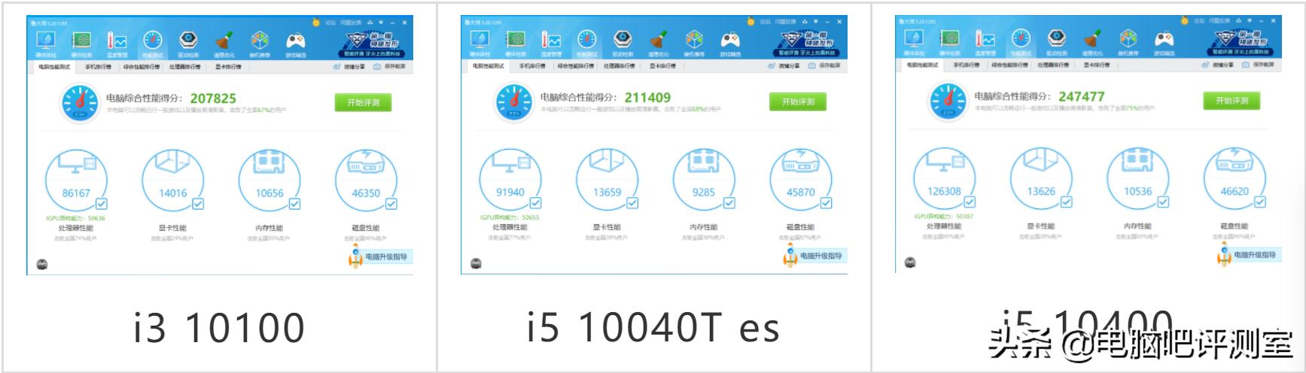The width and height of the screenshot is (1306, 373).
Task: Click the gold medal icon in i3 10100 title bar
Action: (316, 23)
